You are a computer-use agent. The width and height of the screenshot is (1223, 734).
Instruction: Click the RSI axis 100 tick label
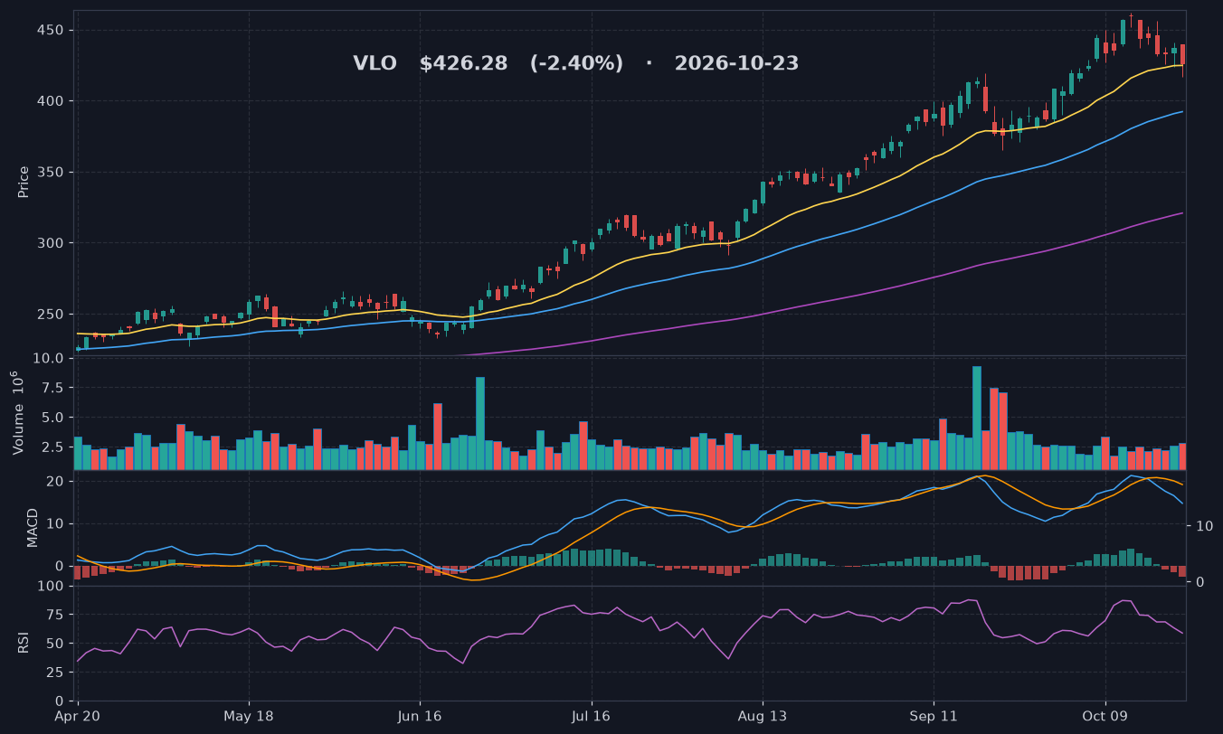click(50, 586)
